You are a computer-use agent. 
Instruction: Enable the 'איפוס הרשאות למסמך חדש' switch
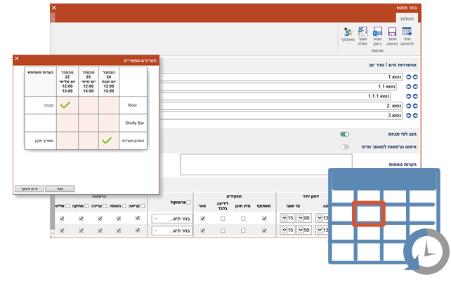[x=344, y=147]
